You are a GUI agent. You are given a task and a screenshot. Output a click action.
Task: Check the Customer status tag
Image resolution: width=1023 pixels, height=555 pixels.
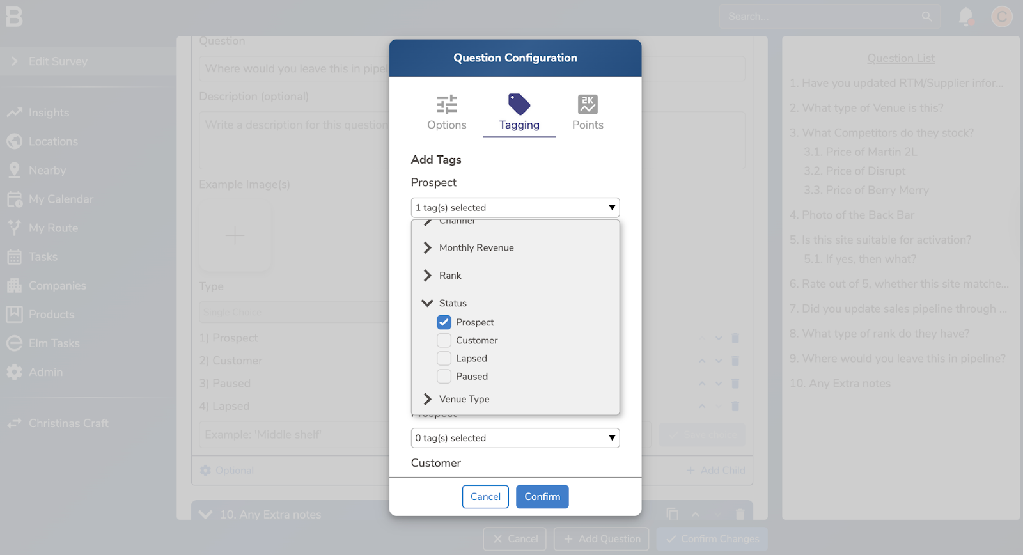[444, 340]
